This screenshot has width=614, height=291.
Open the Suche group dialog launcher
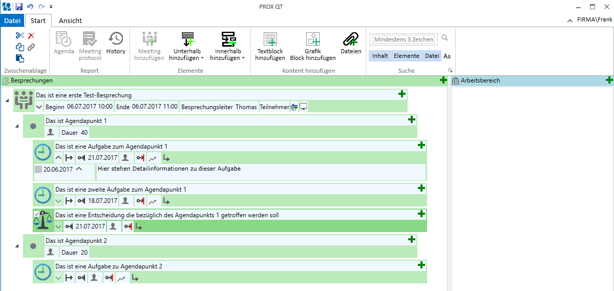(451, 71)
